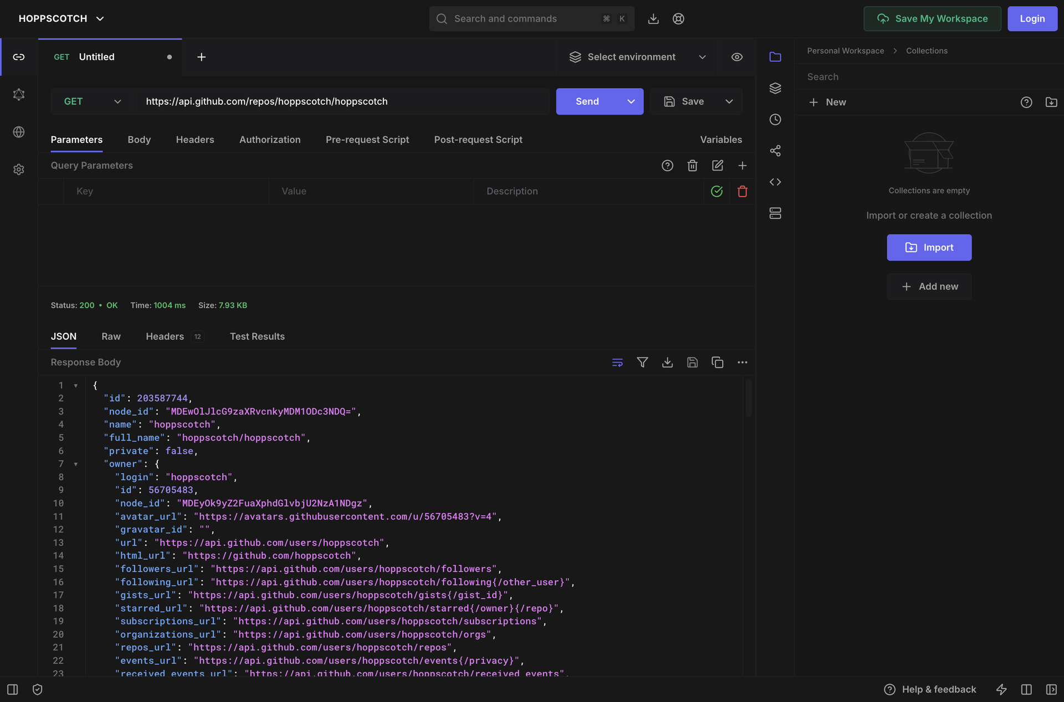This screenshot has height=702, width=1064.
Task: Open Pre-request Script tab
Action: (367, 140)
